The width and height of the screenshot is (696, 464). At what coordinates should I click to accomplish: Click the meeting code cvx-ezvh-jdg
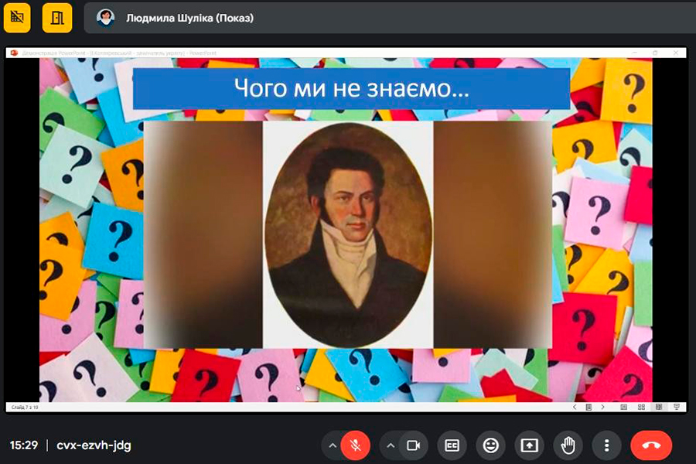pos(94,445)
